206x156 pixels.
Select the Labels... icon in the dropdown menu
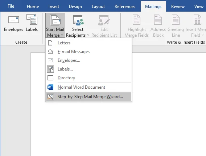tap(50, 69)
